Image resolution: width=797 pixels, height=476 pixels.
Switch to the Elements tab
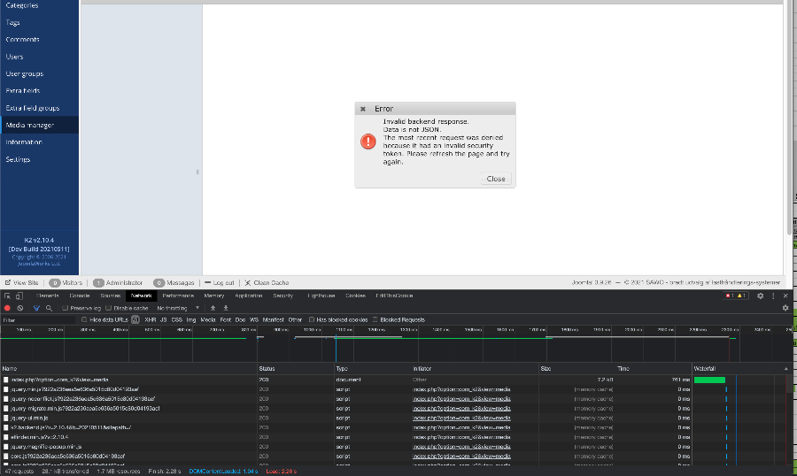tap(47, 296)
